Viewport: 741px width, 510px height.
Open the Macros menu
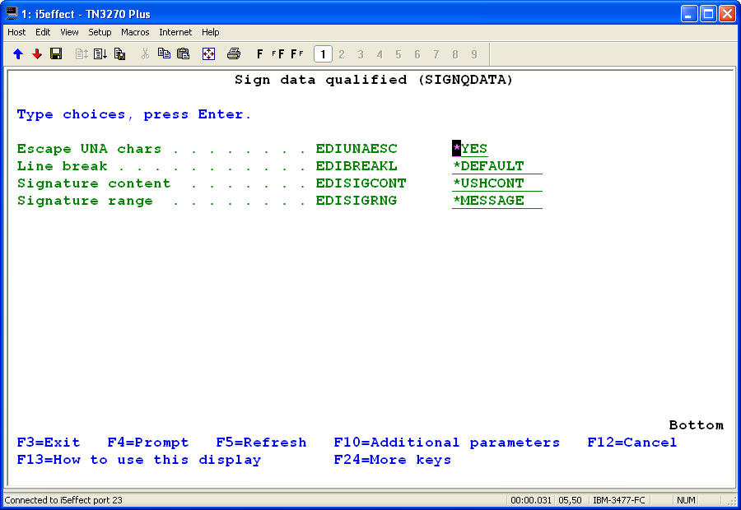[x=135, y=32]
